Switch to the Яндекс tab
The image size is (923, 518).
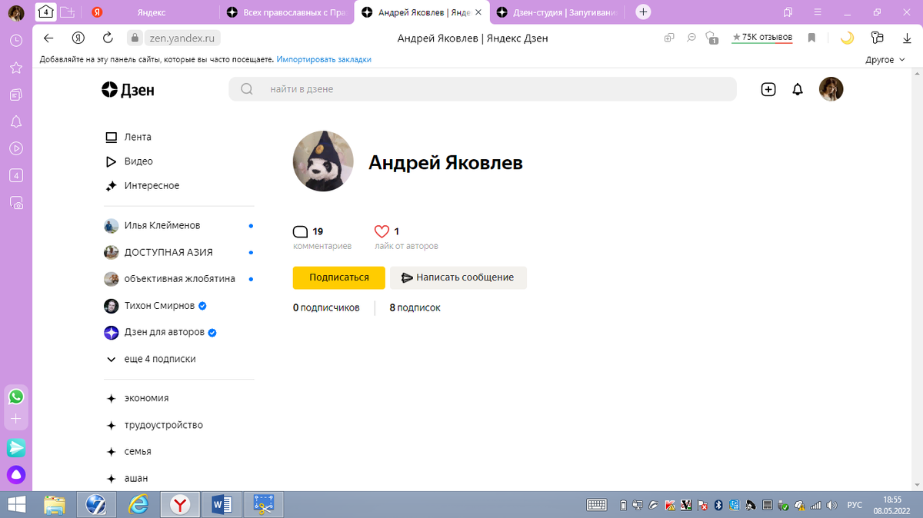click(150, 12)
